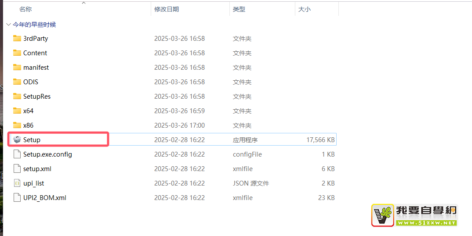This screenshot has height=236, width=472.
Task: Click the 51zxw.net watermark logo
Action: tap(414, 215)
